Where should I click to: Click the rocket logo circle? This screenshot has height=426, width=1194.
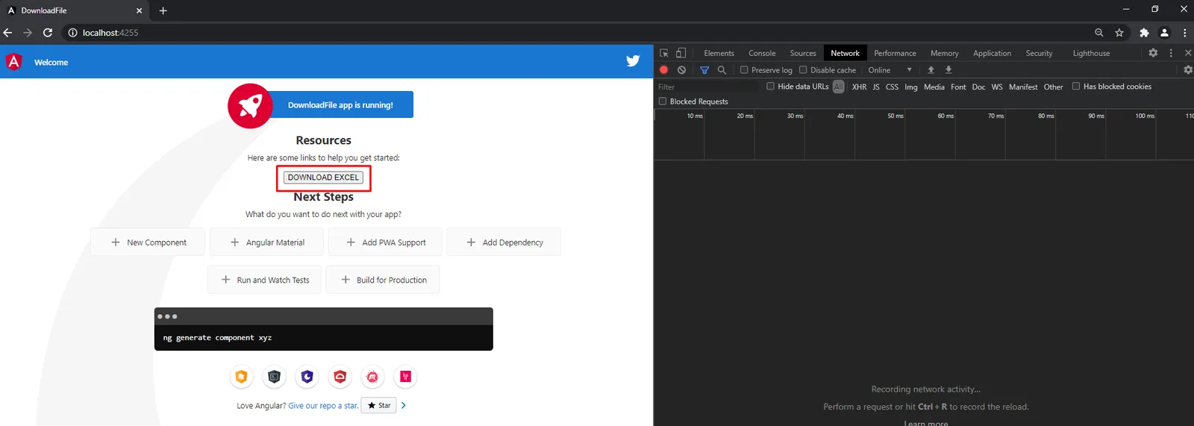click(250, 105)
